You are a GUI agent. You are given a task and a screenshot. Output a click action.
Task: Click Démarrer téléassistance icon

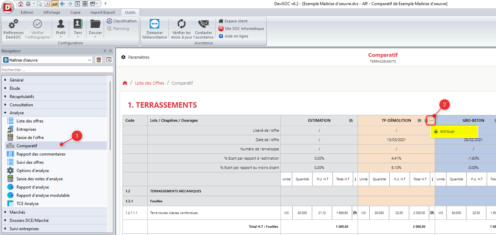(x=155, y=24)
